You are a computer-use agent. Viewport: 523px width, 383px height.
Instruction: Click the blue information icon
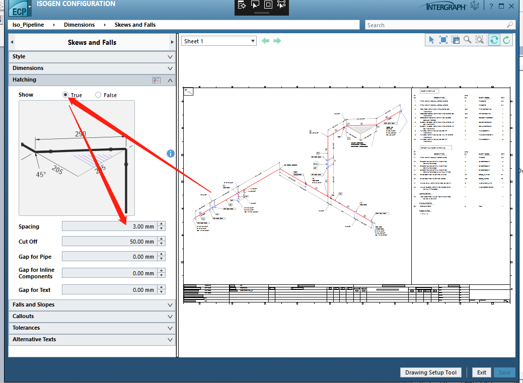point(171,154)
